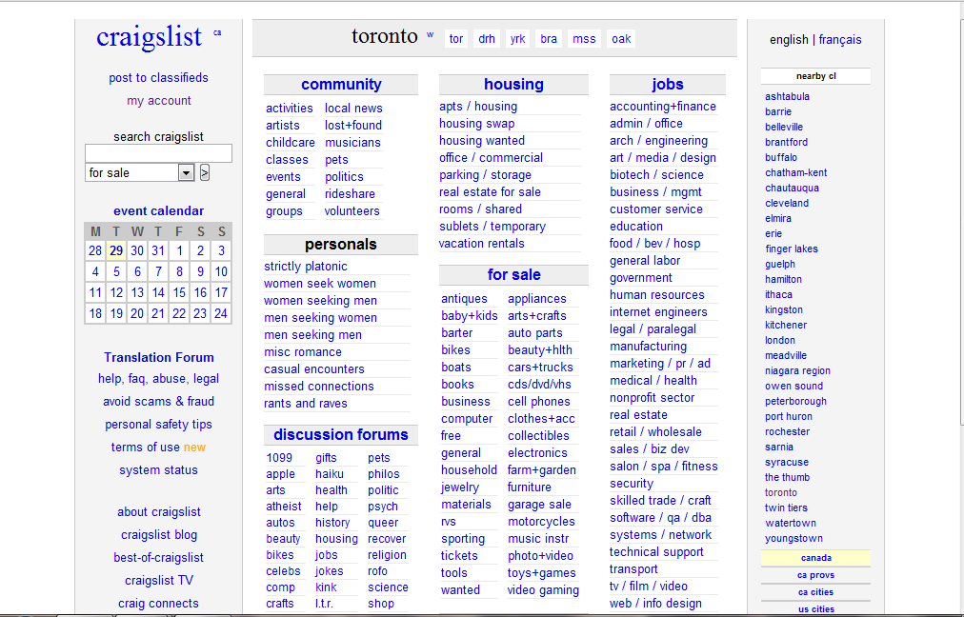Browse "vacation rentals"

click(482, 244)
